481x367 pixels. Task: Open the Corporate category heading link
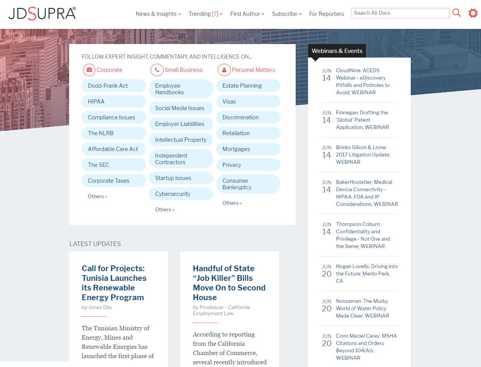(109, 70)
